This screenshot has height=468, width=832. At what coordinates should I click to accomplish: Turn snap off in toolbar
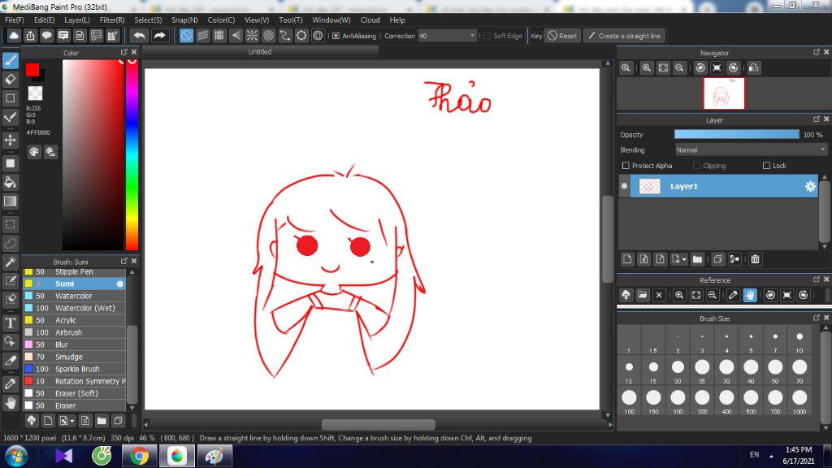point(186,36)
